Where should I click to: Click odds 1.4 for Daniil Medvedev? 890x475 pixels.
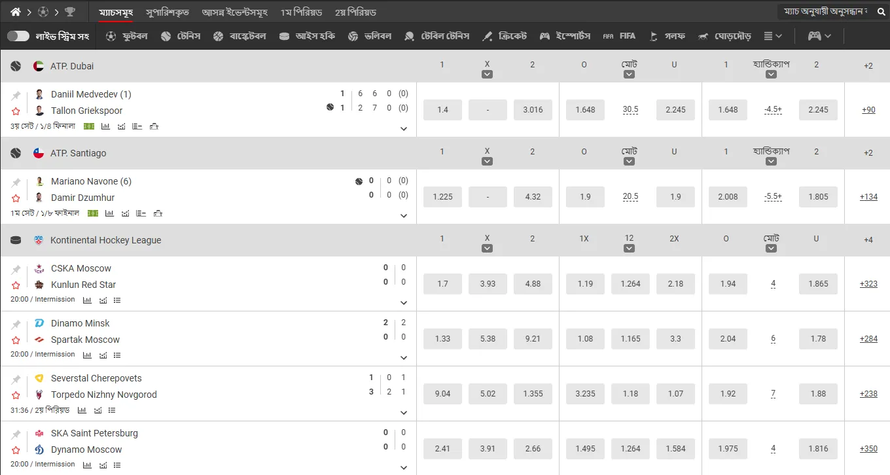coord(442,110)
